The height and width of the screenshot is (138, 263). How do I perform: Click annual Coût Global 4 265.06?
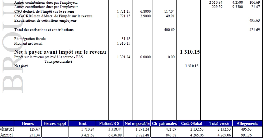(197, 135)
